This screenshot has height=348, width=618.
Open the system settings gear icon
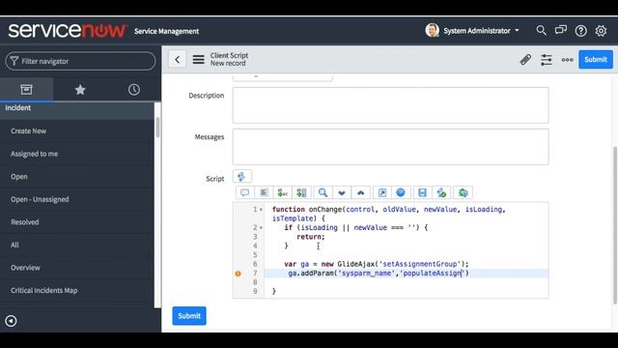coord(601,31)
